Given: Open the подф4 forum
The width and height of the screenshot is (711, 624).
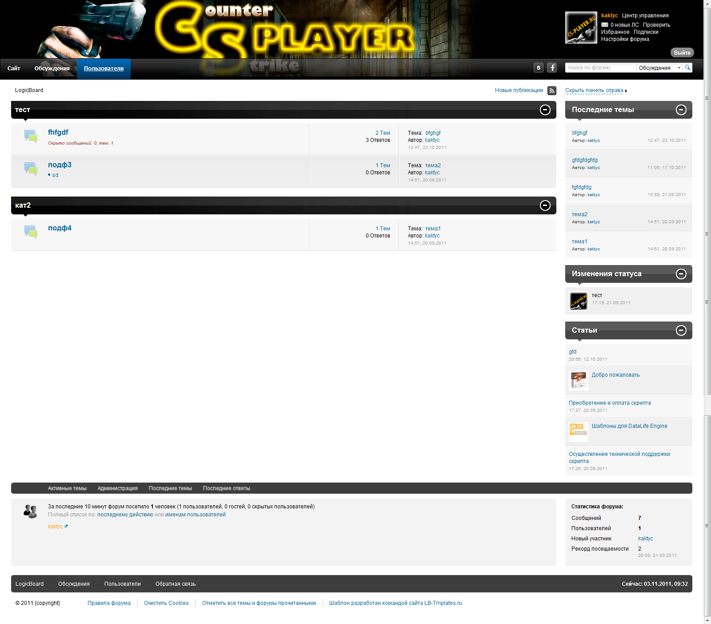Looking at the screenshot, I should coord(60,228).
